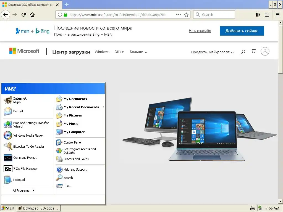This screenshot has width=283, height=212.
Task: Click the network tray icon
Action: pos(260,208)
